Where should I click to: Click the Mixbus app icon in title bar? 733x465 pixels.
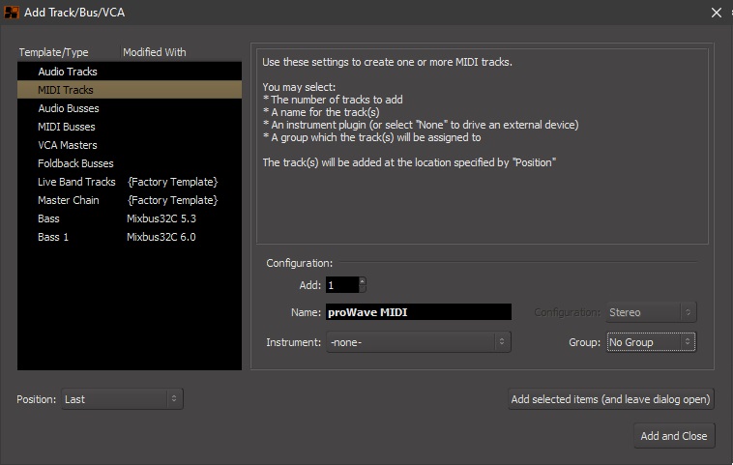point(12,13)
